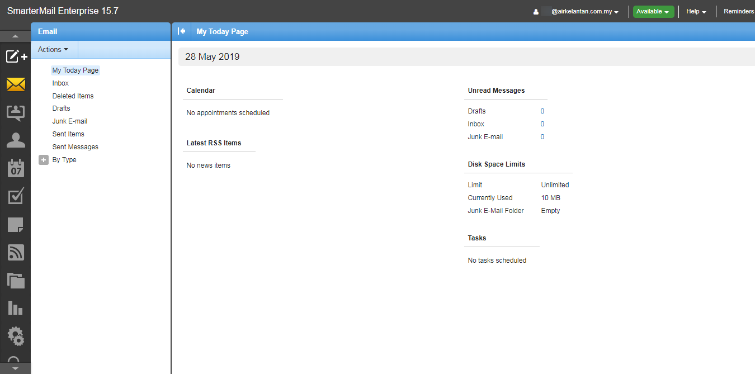Click the Junk E-Mail Folder label
The image size is (755, 374).
(496, 211)
